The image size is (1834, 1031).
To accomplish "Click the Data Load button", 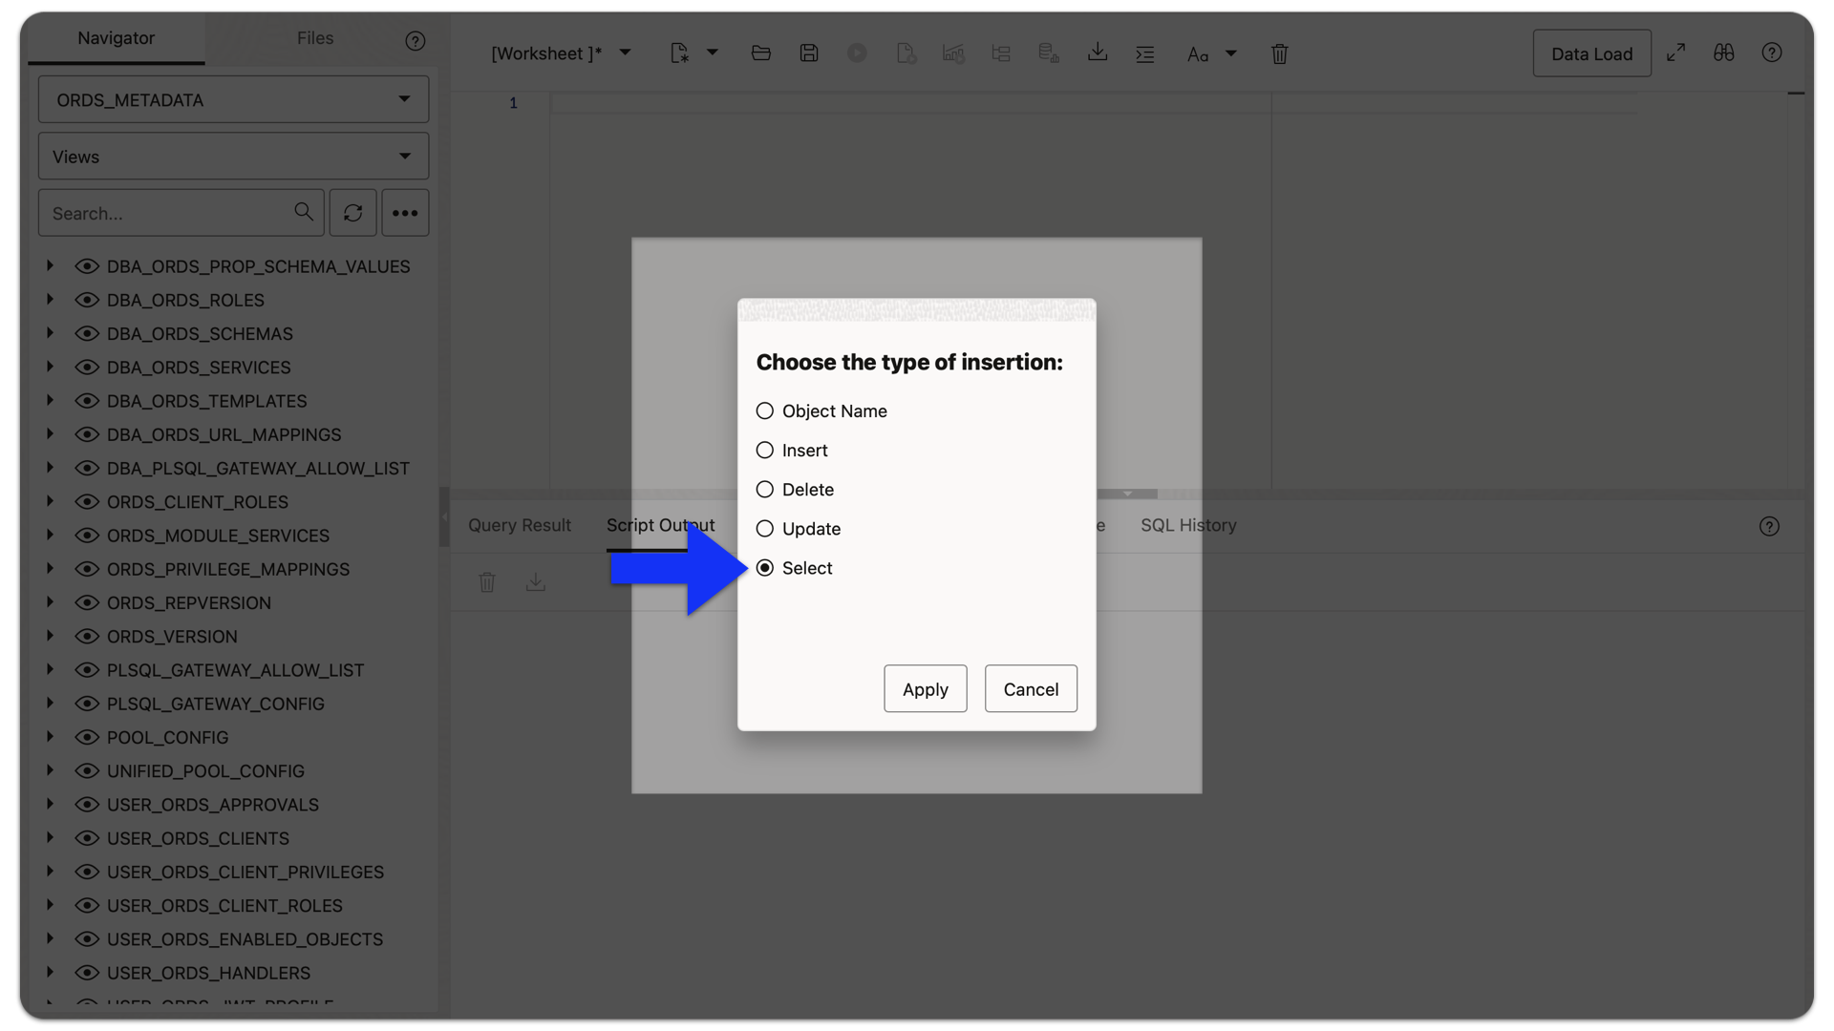I will [x=1591, y=53].
